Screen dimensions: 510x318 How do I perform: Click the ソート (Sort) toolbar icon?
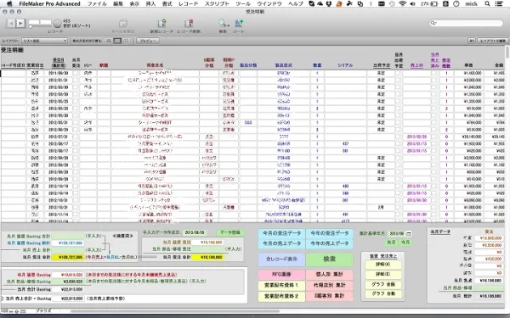coord(239,23)
